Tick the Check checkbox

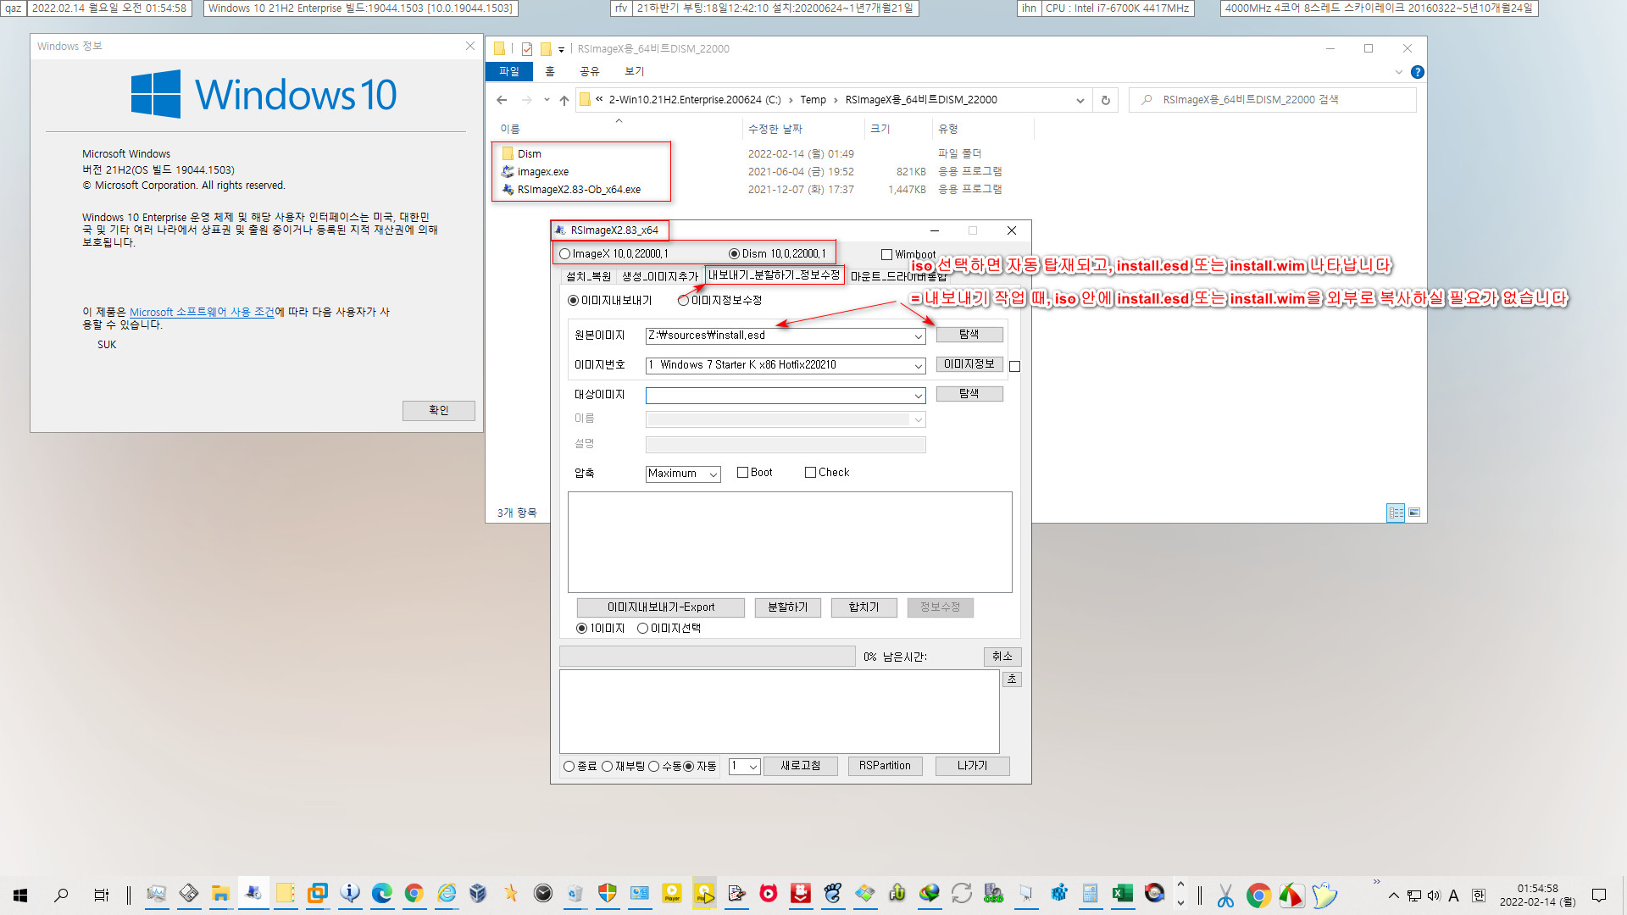(810, 473)
